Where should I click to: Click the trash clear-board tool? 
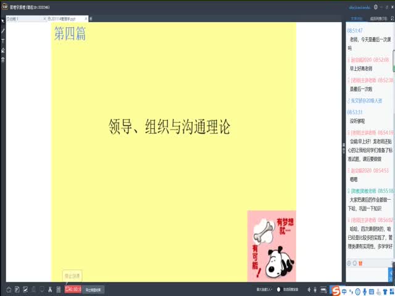[2, 60]
